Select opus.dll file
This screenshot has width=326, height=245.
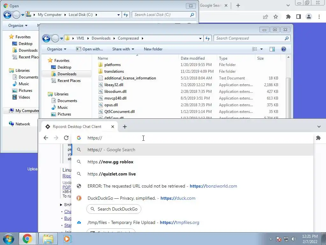tap(111, 105)
